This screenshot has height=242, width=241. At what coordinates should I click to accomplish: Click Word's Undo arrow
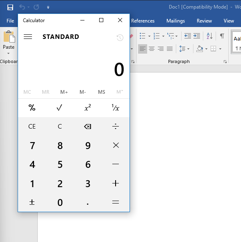pos(22,7)
